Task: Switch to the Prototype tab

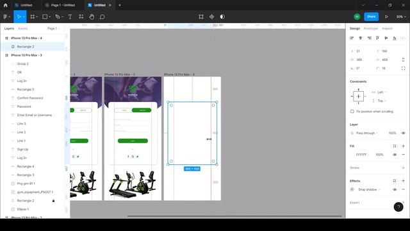Action: coord(371,28)
